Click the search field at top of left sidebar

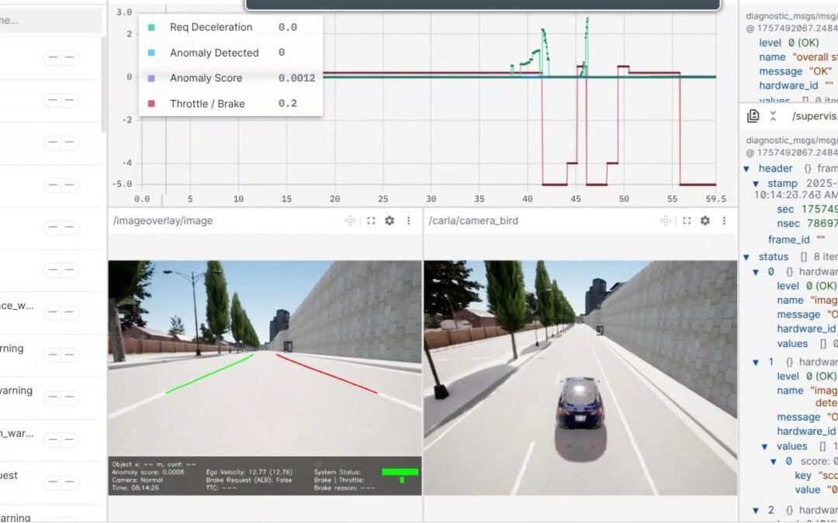pos(51,21)
